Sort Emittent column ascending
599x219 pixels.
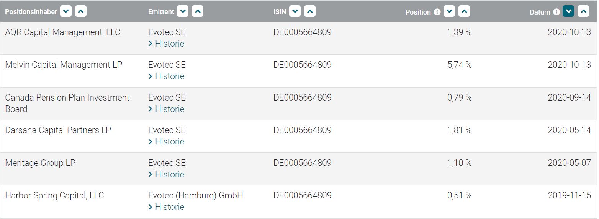coord(198,11)
